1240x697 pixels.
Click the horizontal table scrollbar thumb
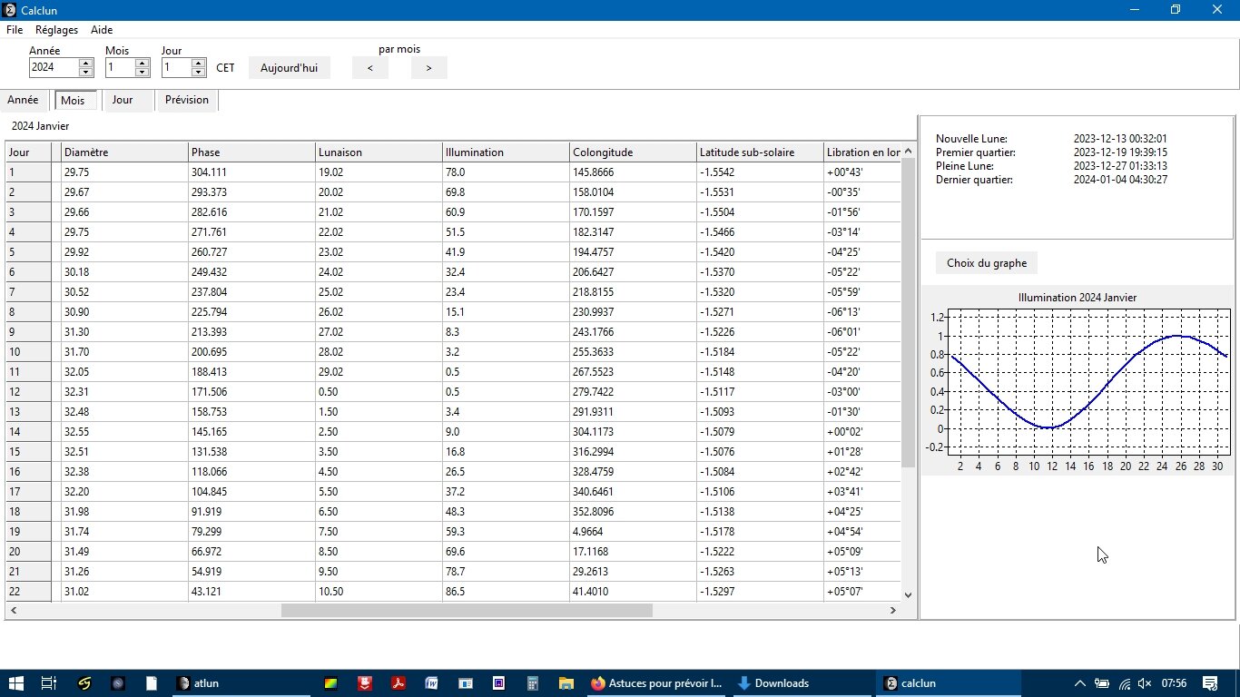(467, 611)
